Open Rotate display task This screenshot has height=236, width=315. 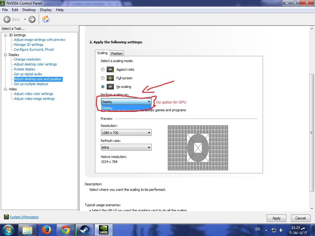pos(25,69)
